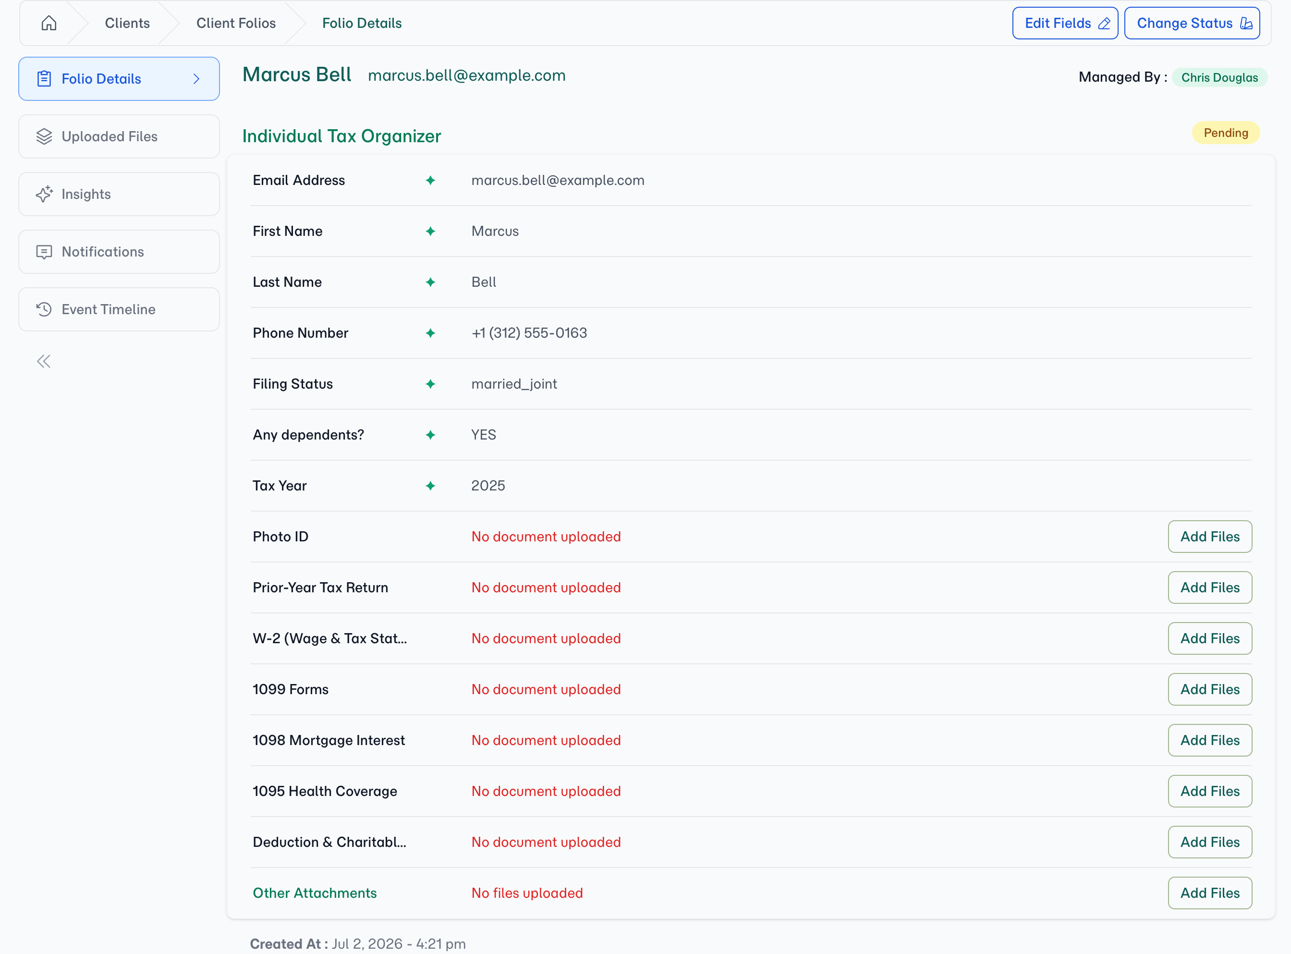
Task: Click Edit Fields button
Action: pos(1065,23)
